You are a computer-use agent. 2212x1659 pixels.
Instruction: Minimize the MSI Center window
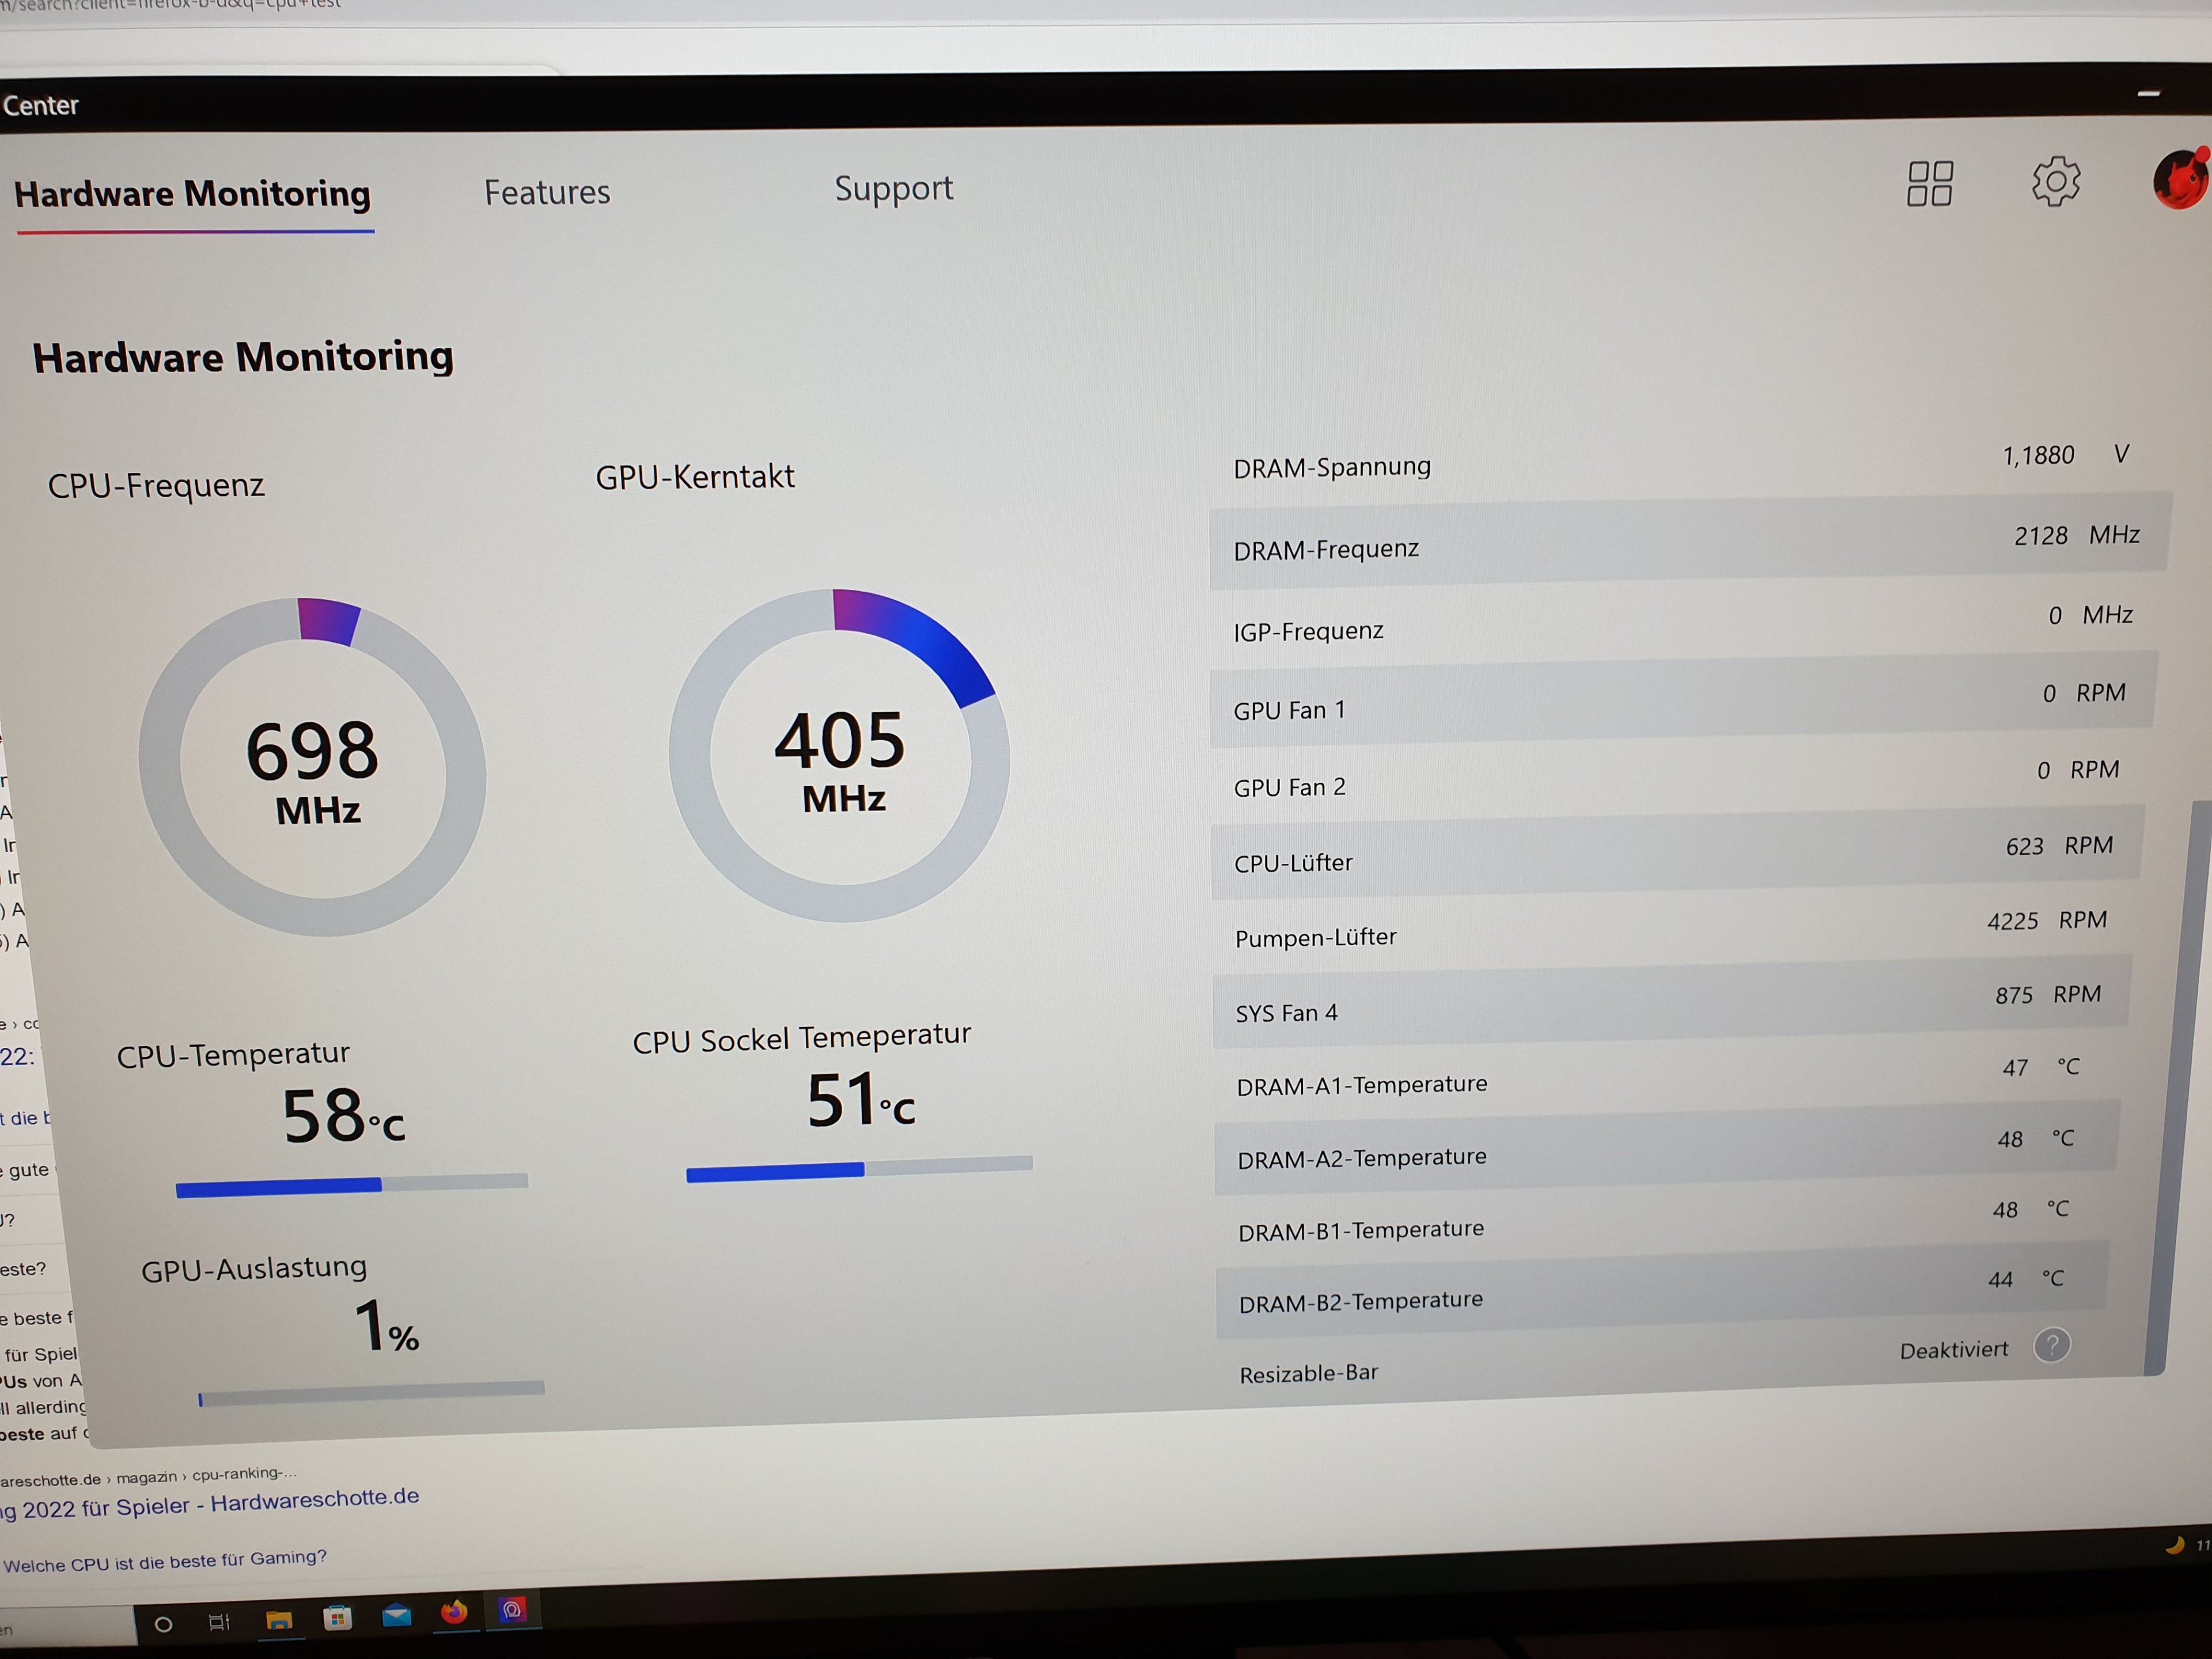pos(2148,94)
